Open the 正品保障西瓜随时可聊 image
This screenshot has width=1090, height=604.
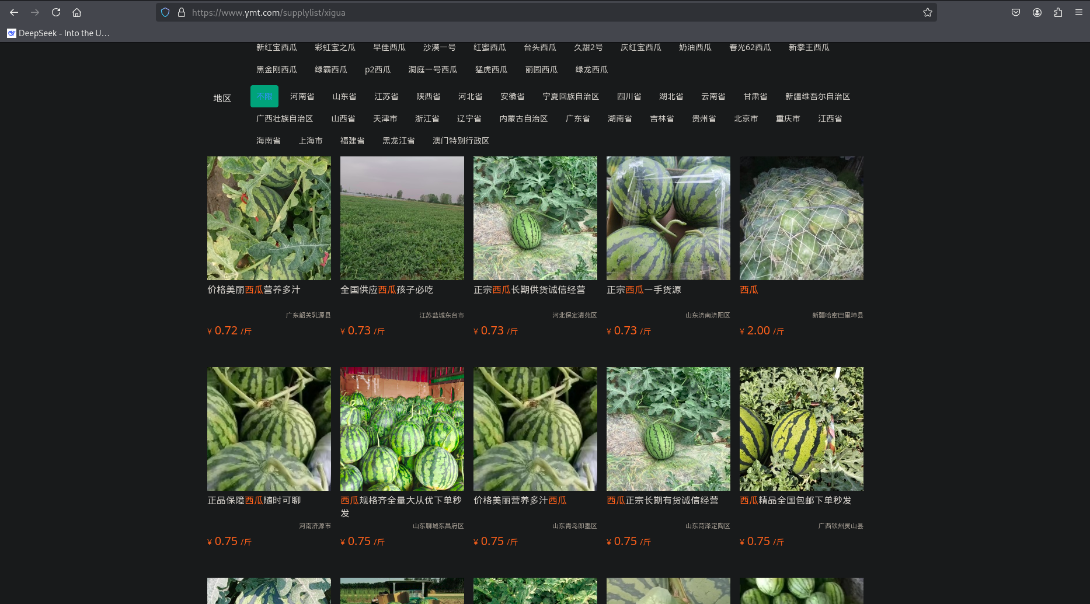pyautogui.click(x=269, y=429)
